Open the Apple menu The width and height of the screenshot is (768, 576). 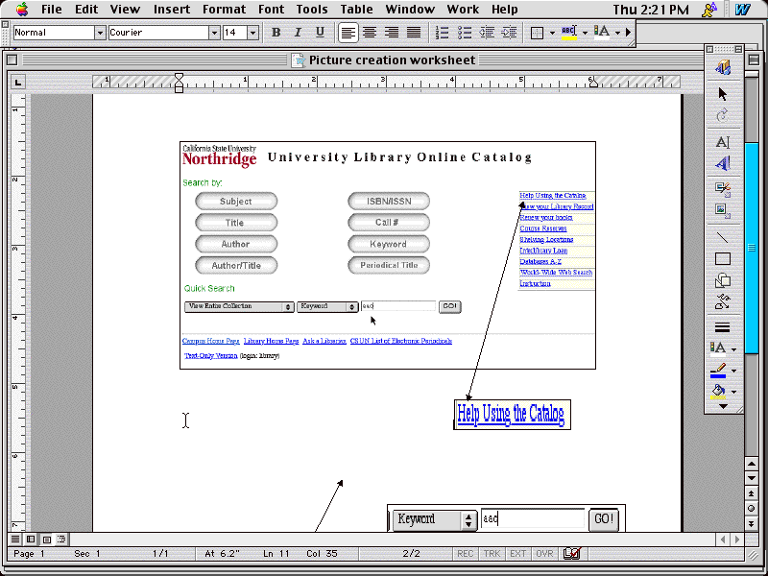coord(21,9)
